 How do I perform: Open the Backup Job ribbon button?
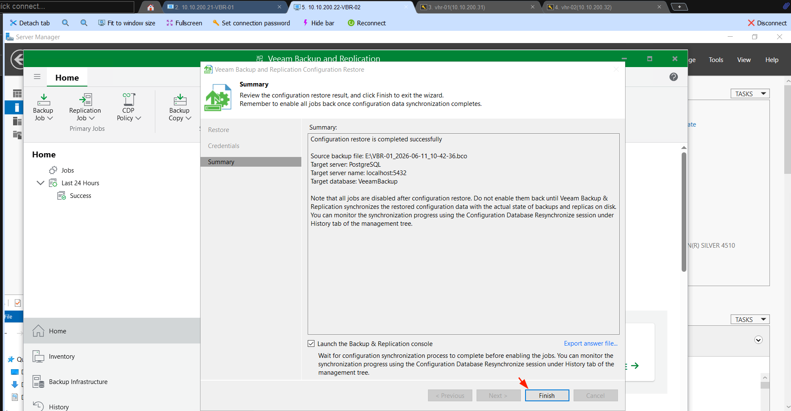coord(43,108)
